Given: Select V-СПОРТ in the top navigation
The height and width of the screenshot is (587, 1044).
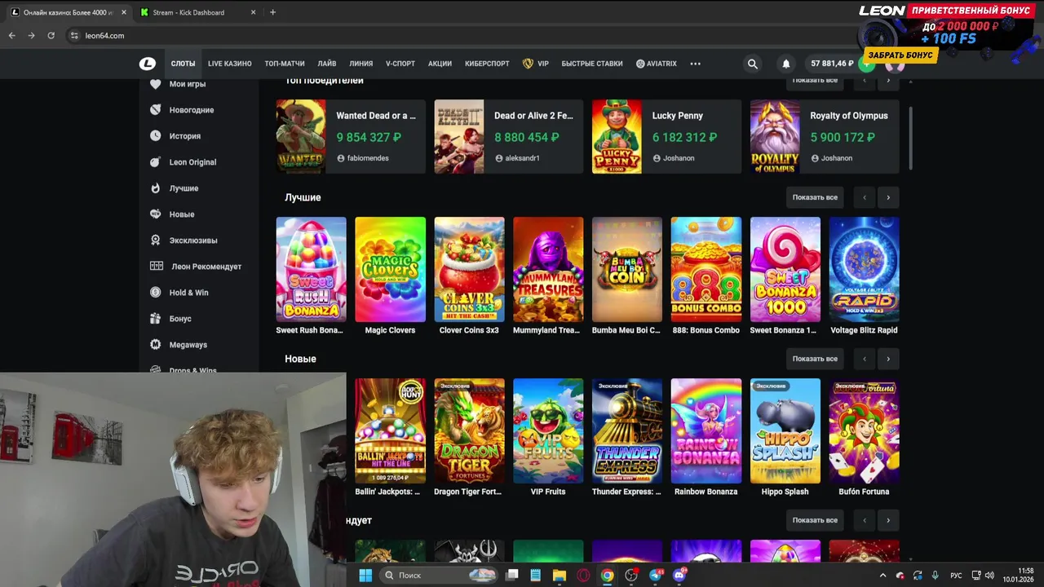Looking at the screenshot, I should coord(400,64).
